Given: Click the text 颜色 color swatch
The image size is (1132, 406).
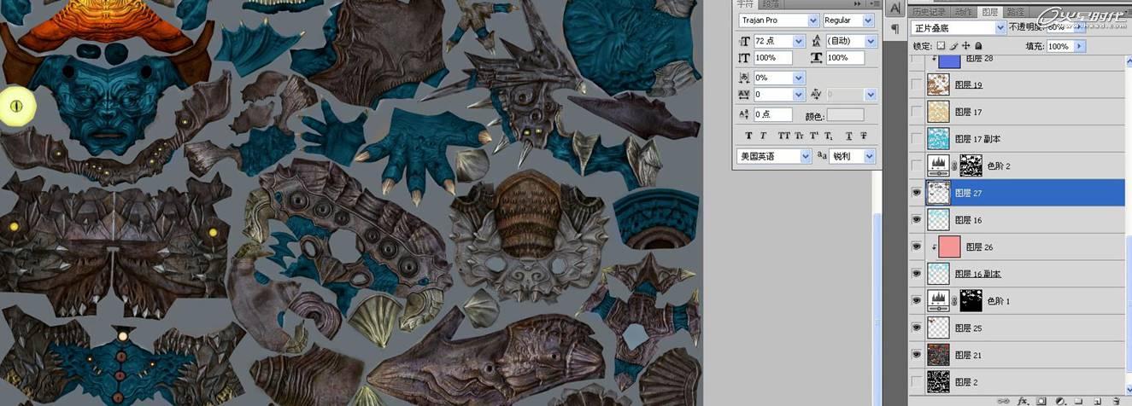Looking at the screenshot, I should coord(845,115).
